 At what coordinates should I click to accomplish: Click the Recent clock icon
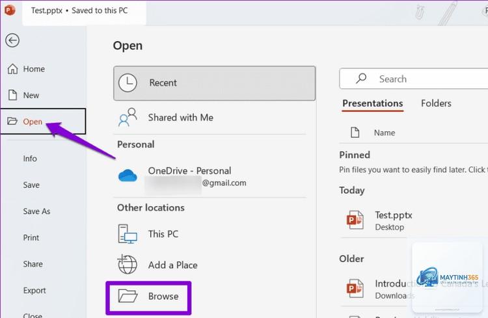coord(128,83)
